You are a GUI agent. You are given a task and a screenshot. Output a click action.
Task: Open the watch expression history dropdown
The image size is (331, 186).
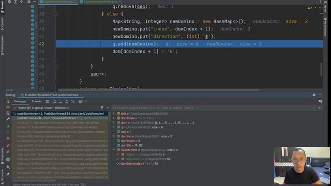pyautogui.click(x=320, y=108)
